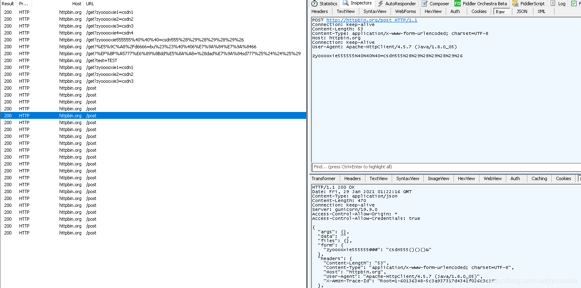Select session /get?zyooooxie4=csdn4
581x288 pixels.
click(153, 33)
